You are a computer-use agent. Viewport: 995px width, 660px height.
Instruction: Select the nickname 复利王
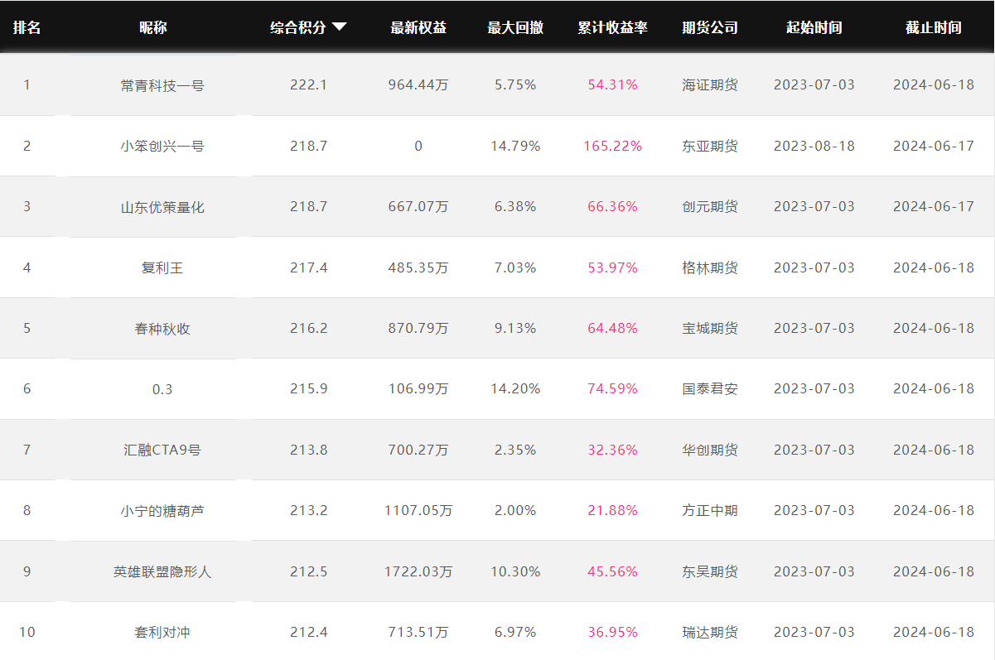[x=162, y=267]
